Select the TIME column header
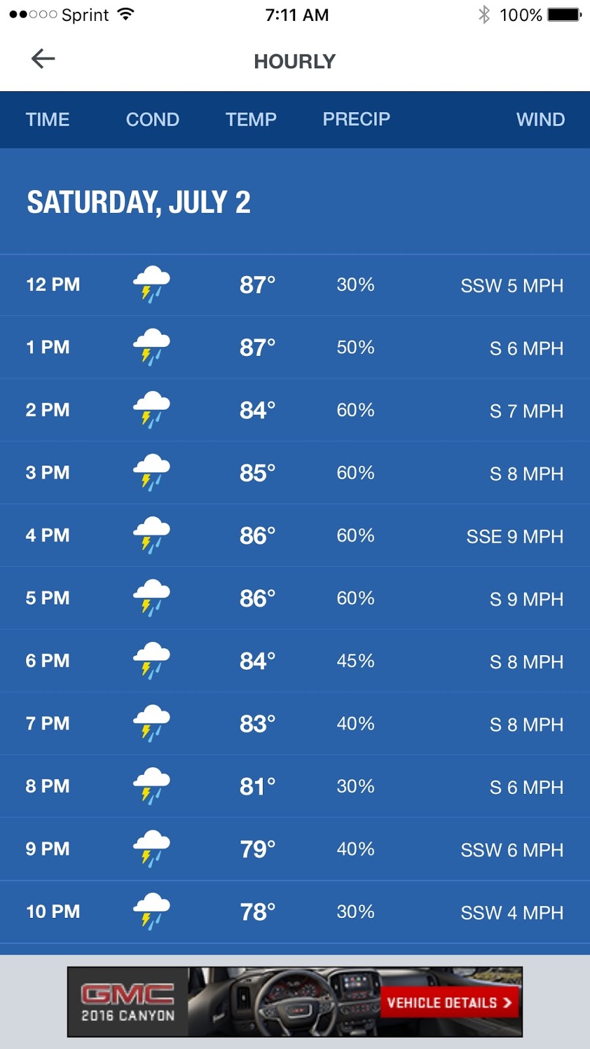 pos(47,119)
